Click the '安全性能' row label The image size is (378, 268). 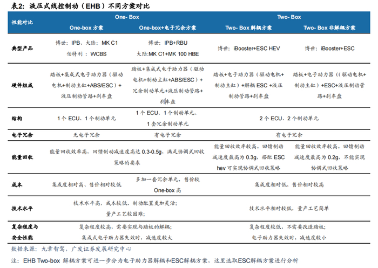22,238
